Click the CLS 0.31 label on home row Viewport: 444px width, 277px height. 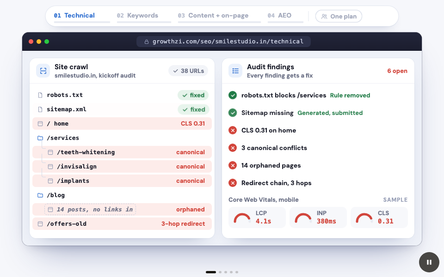point(193,124)
